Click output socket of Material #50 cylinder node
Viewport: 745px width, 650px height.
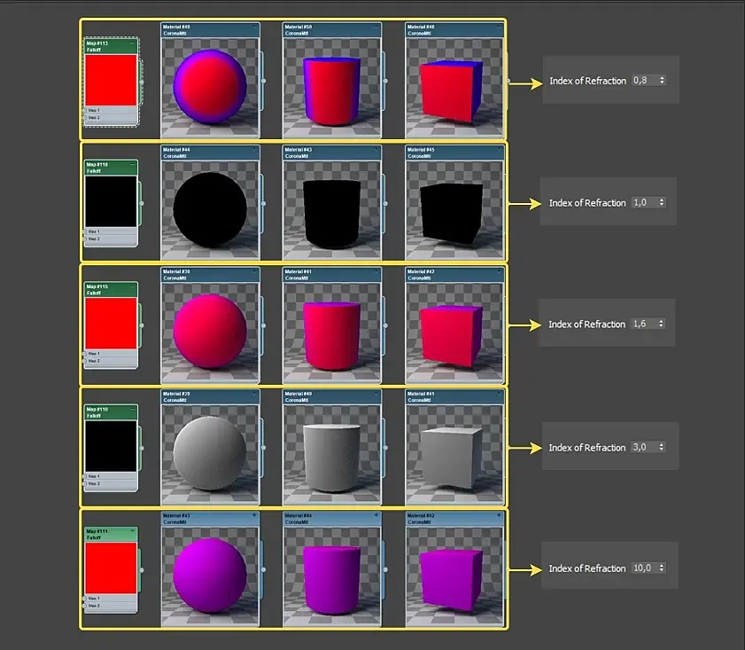385,81
